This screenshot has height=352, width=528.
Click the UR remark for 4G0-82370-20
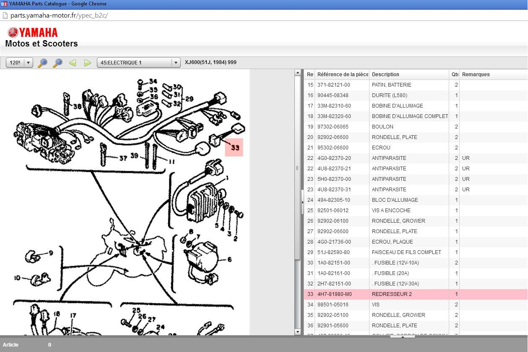(466, 158)
